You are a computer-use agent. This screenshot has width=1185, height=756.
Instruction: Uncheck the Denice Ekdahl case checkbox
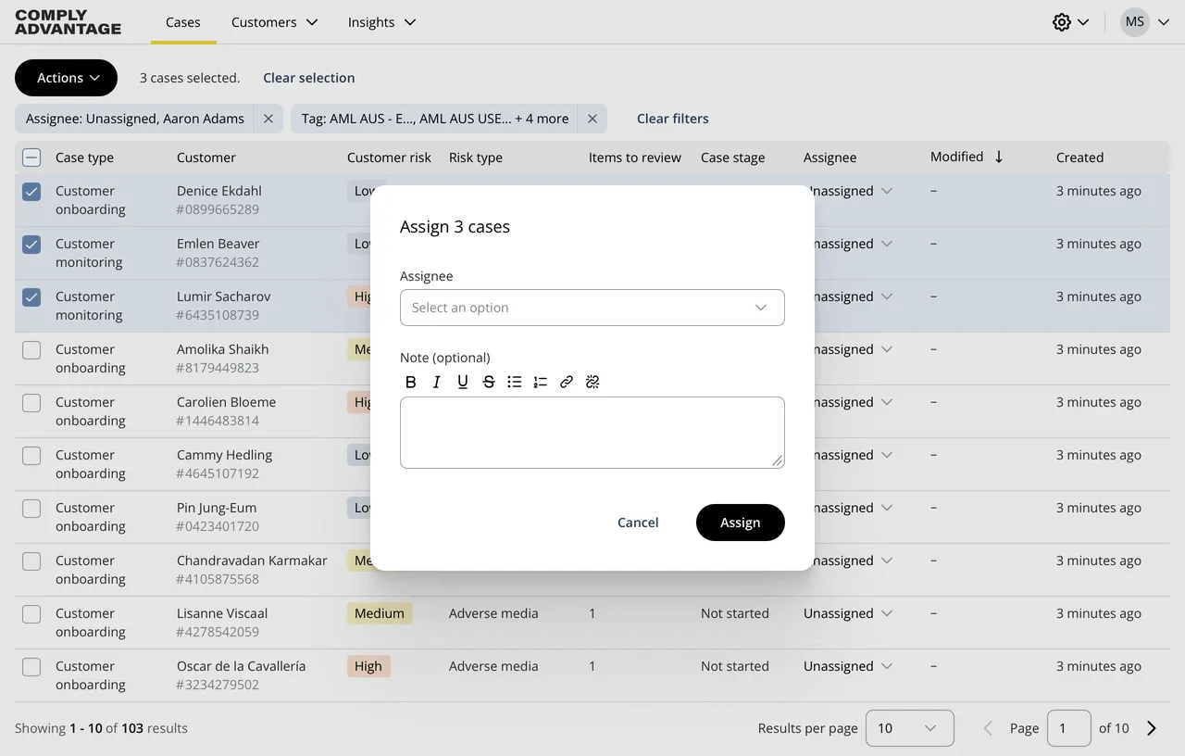click(x=31, y=191)
